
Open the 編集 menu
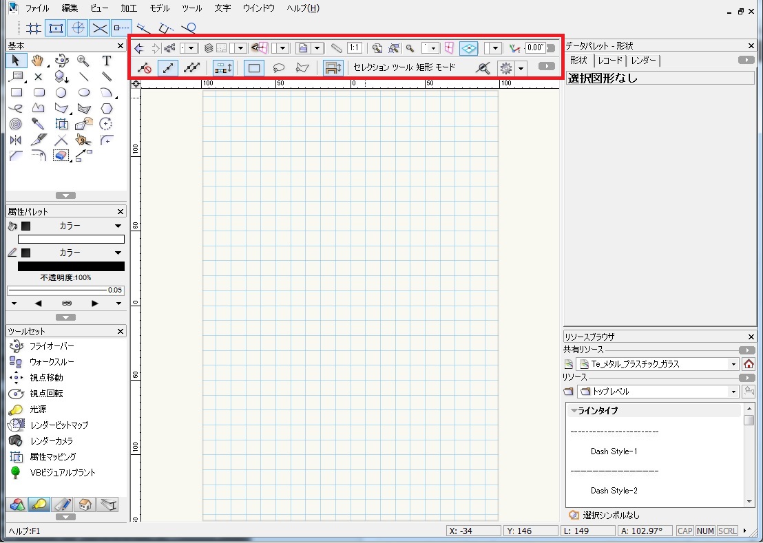point(70,8)
